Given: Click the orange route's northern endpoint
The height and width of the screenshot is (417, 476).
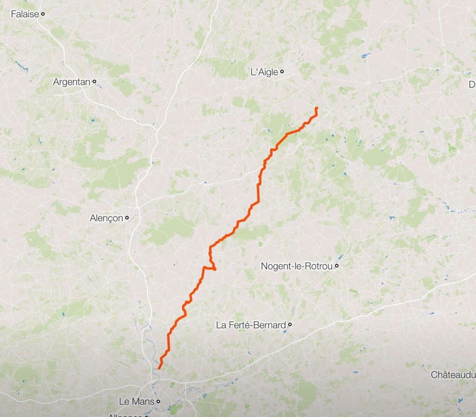Looking at the screenshot, I should [x=317, y=108].
